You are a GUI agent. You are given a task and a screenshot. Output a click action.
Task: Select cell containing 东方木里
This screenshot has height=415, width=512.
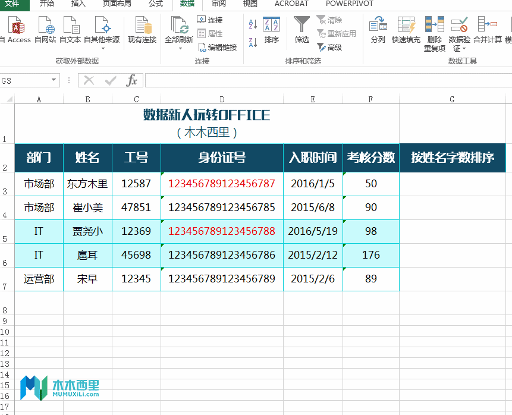pos(87,184)
